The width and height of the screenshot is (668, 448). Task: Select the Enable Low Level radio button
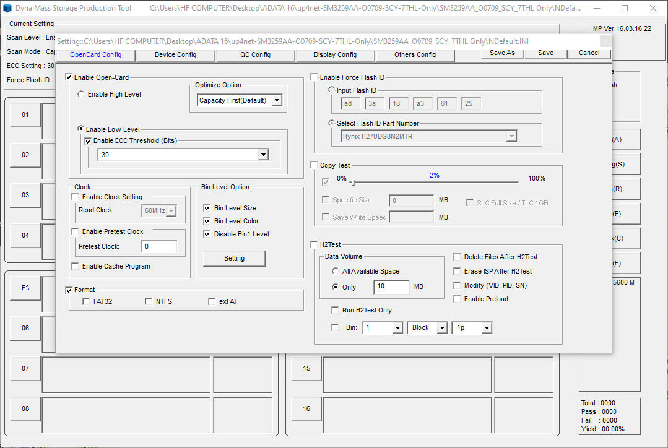[80, 129]
